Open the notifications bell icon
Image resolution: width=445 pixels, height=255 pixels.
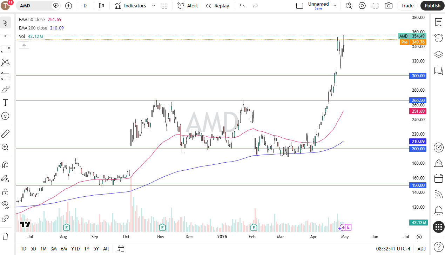(438, 210)
